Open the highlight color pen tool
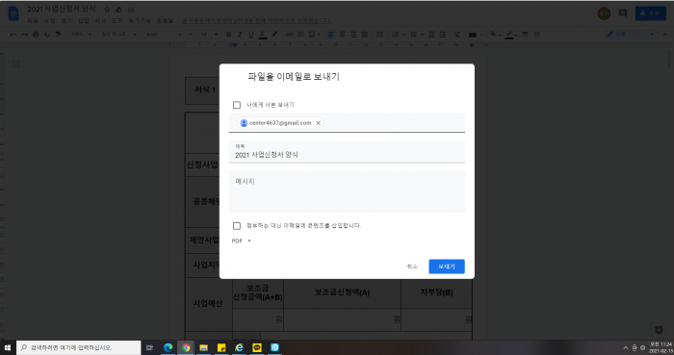The image size is (674, 355). 274,35
